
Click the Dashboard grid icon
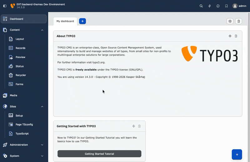[5, 19]
